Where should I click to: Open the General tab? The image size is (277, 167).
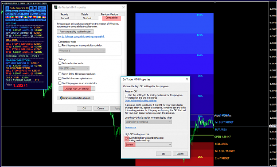click(65, 18)
